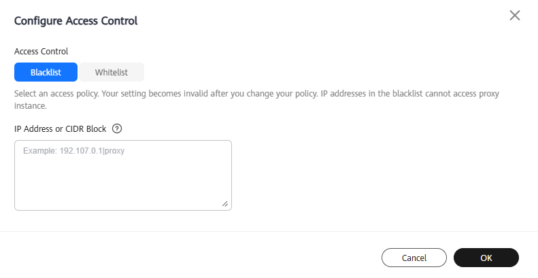Choose the gray Whitelist tab
538x278 pixels.
(112, 72)
